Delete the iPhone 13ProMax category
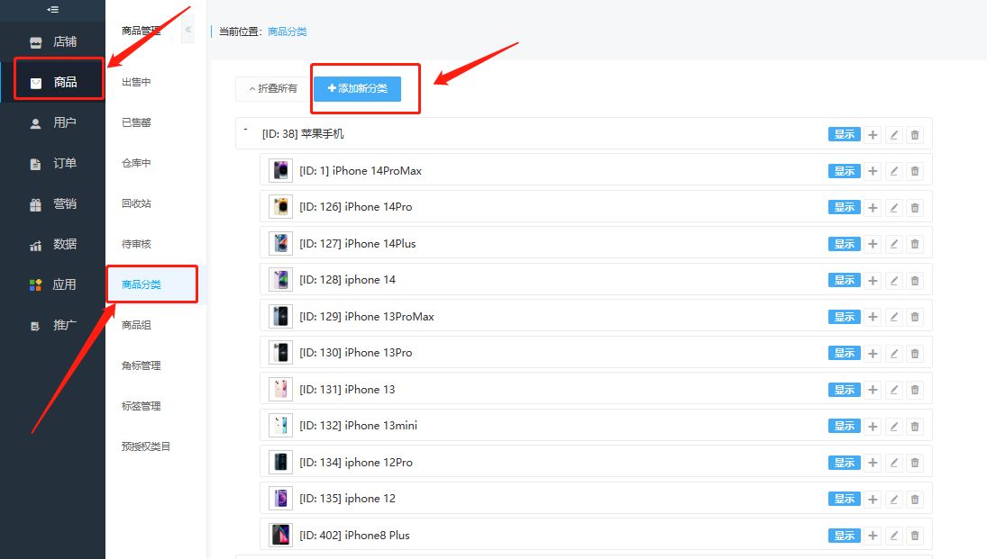Image resolution: width=987 pixels, height=559 pixels. point(915,317)
